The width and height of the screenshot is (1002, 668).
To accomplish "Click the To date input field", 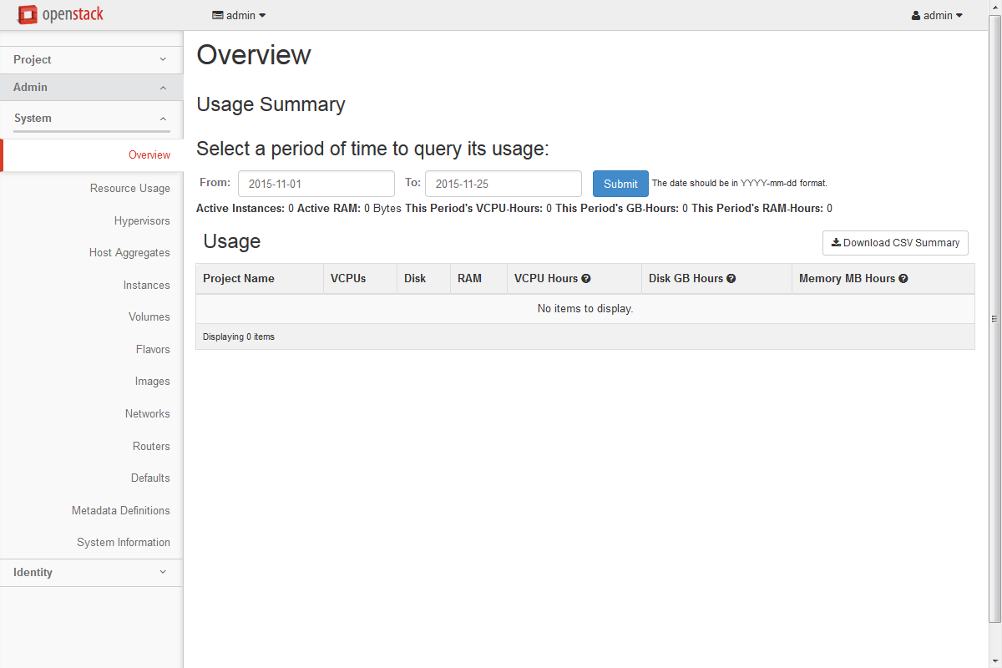I will tap(503, 184).
